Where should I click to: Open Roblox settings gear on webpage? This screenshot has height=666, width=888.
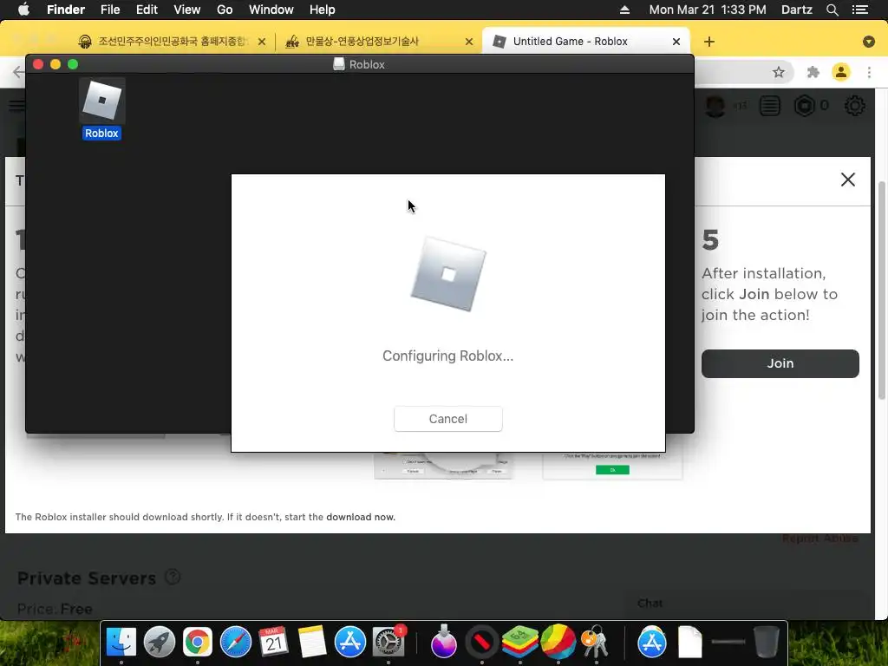pos(854,106)
